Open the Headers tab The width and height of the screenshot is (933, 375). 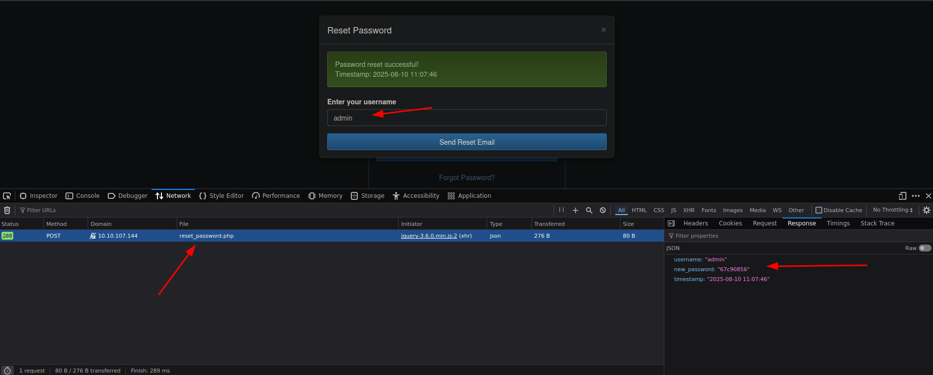click(x=695, y=223)
